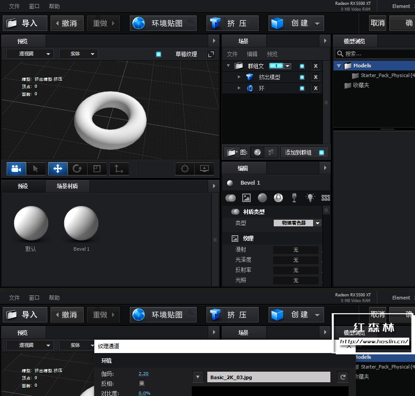Toggle the 反相 checkbox in texture channel dialog
This screenshot has width=415, height=396.
(142, 383)
